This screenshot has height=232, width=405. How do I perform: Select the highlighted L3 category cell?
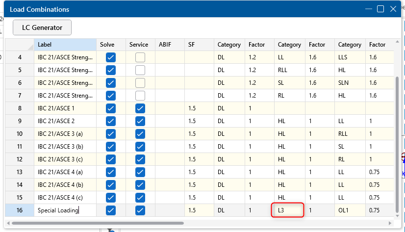[x=289, y=210]
